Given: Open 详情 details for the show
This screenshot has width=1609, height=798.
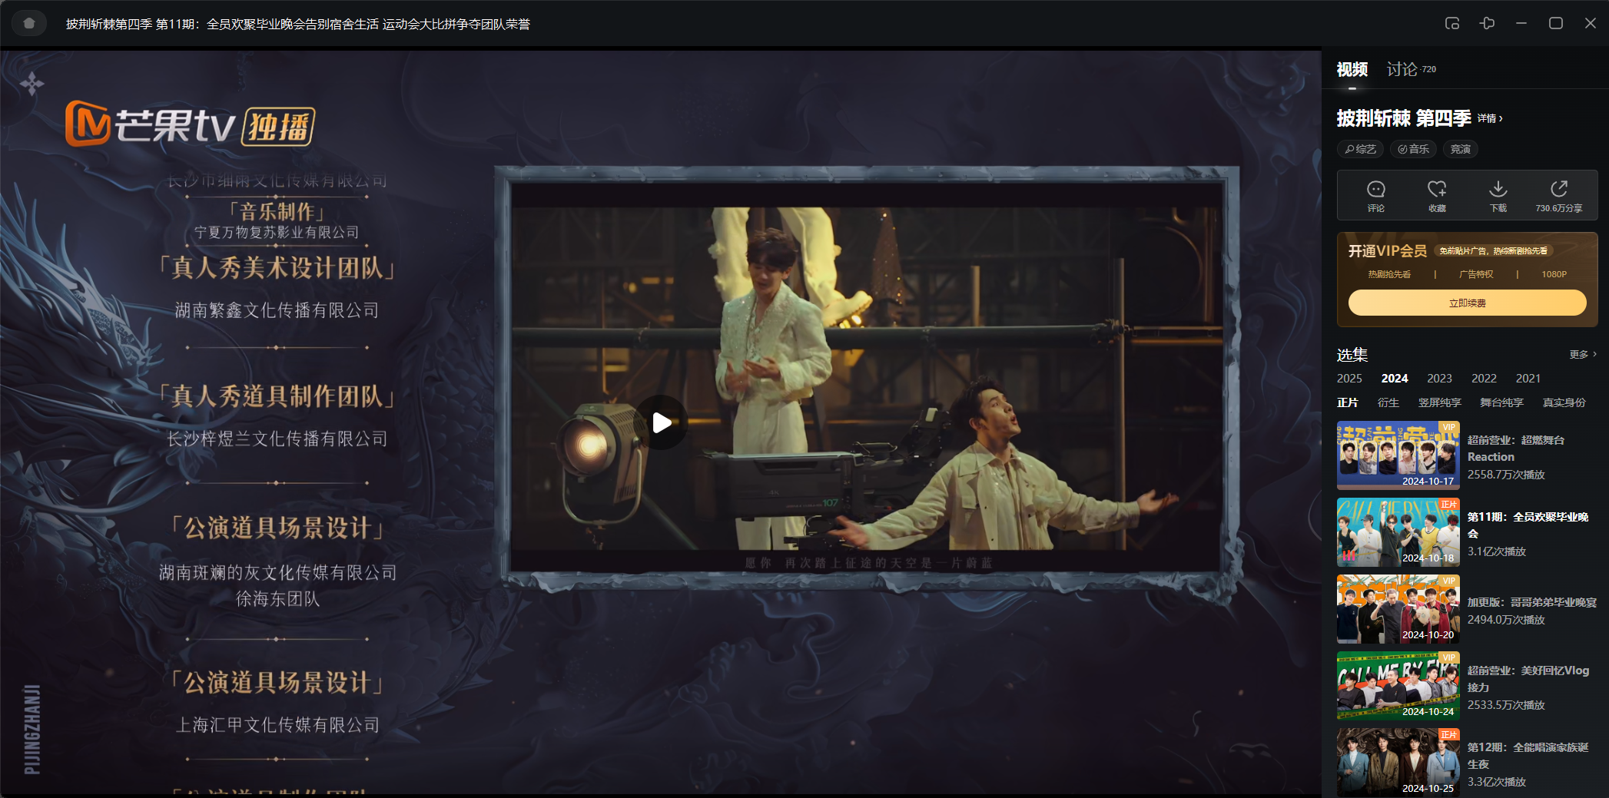Looking at the screenshot, I should tap(1490, 118).
